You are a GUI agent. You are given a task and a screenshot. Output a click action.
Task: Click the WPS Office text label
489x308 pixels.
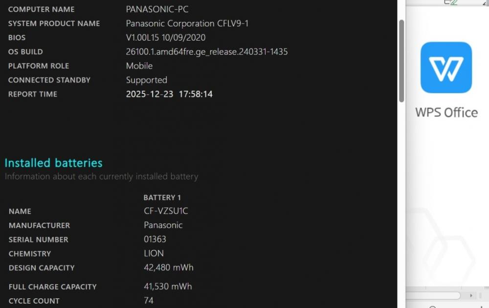446,112
